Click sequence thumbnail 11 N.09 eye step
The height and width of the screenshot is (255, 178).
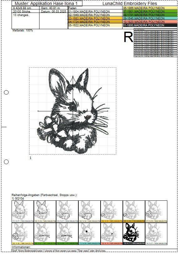[x=89, y=234]
